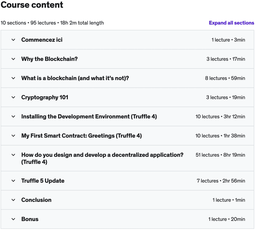
Task: Click the 51 lectures • 8hr 19min label
Action: [220, 155]
